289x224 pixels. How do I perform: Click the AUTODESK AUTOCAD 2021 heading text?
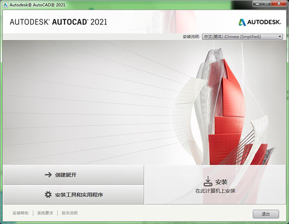pos(58,22)
